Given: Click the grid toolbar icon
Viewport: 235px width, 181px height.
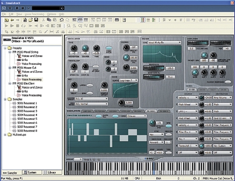Looking at the screenshot, I should [x=188, y=20].
